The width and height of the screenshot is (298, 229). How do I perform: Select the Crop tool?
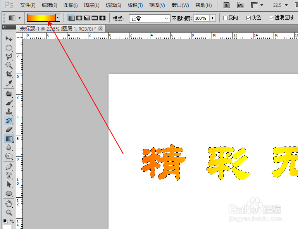(x=9, y=74)
